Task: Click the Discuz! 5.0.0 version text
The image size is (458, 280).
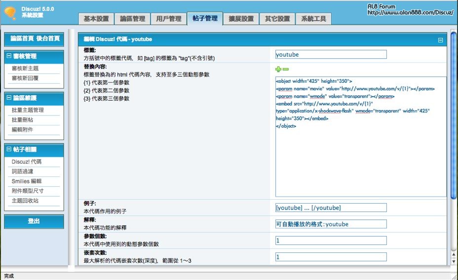Action: 38,9
